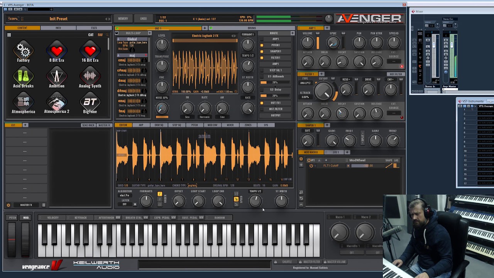This screenshot has width=494, height=278.
Task: Set loop speed to 2x
Action: point(236,204)
